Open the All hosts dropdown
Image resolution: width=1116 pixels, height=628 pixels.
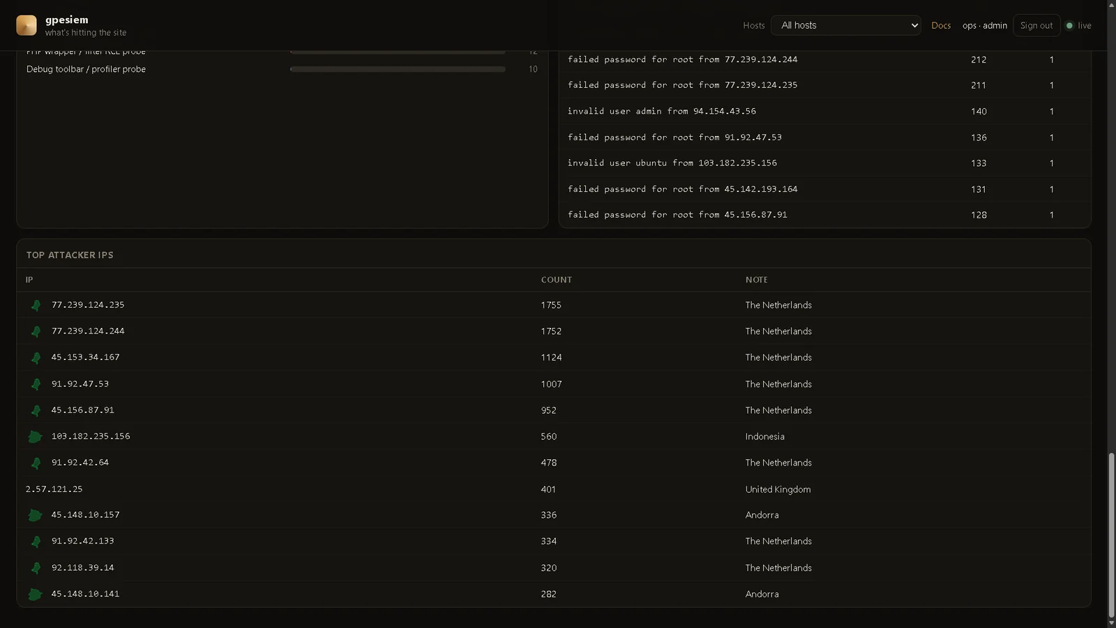[x=845, y=25]
